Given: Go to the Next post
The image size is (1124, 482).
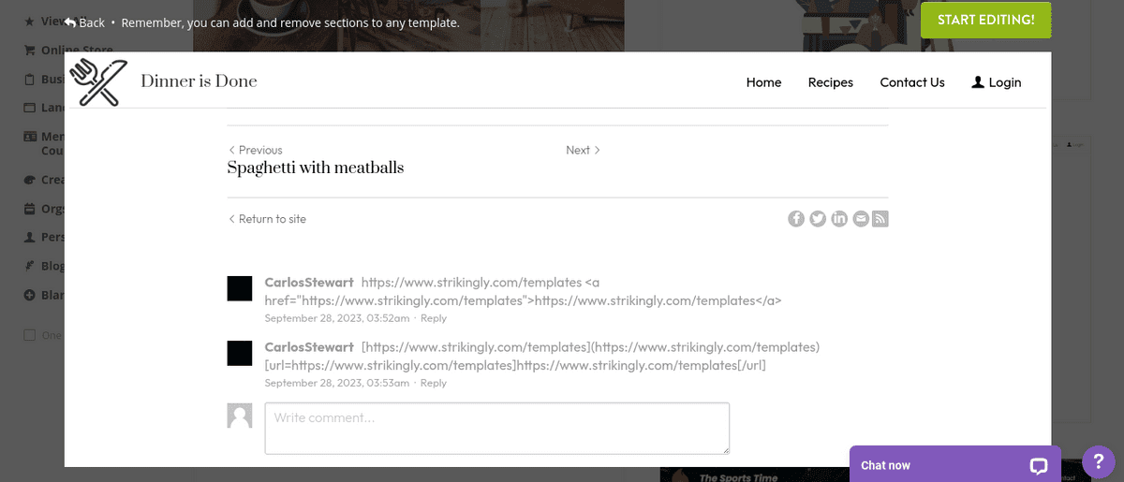Looking at the screenshot, I should (x=583, y=150).
